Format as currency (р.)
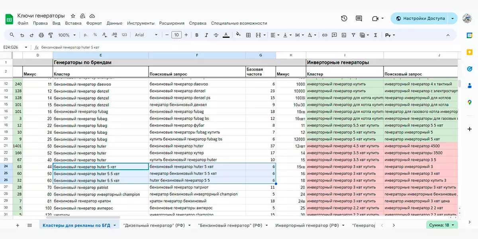 coord(85,35)
